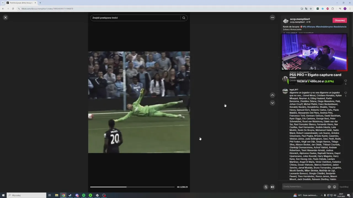Bookmark this page with star icon

(x=311, y=9)
